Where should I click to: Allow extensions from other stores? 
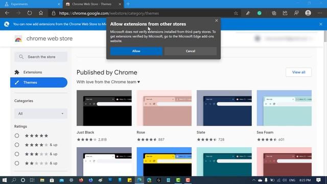coord(136,51)
